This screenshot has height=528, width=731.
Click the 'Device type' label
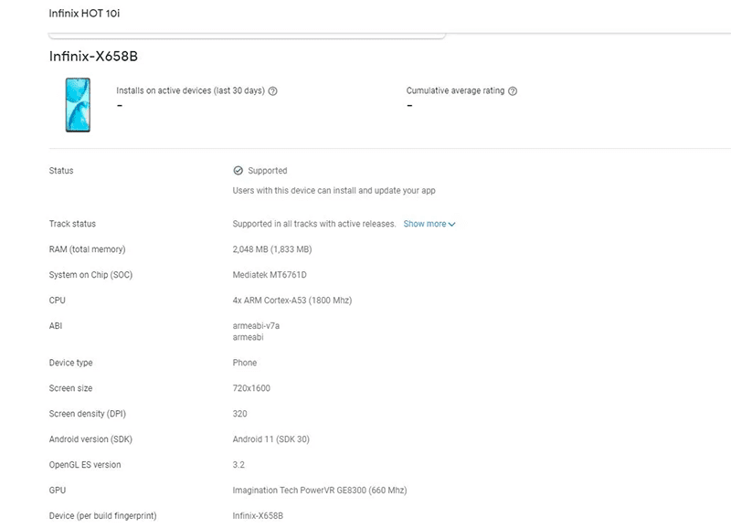tap(71, 363)
